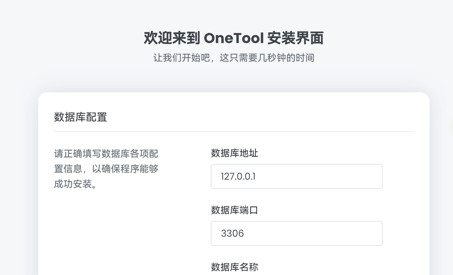The height and width of the screenshot is (275, 453).
Task: Click the database configuration instructions paragraph
Action: [106, 169]
